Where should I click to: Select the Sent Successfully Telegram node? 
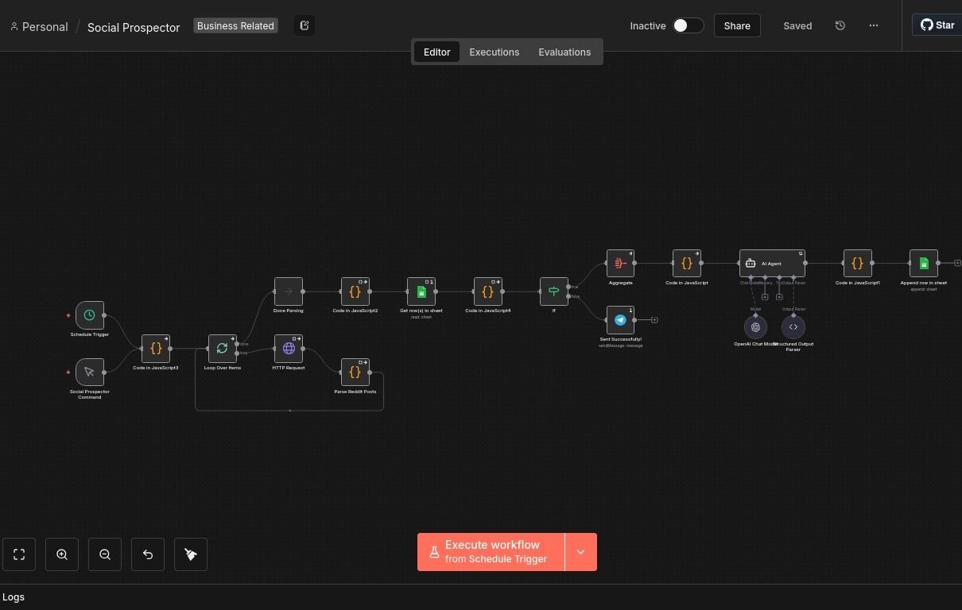[621, 320]
